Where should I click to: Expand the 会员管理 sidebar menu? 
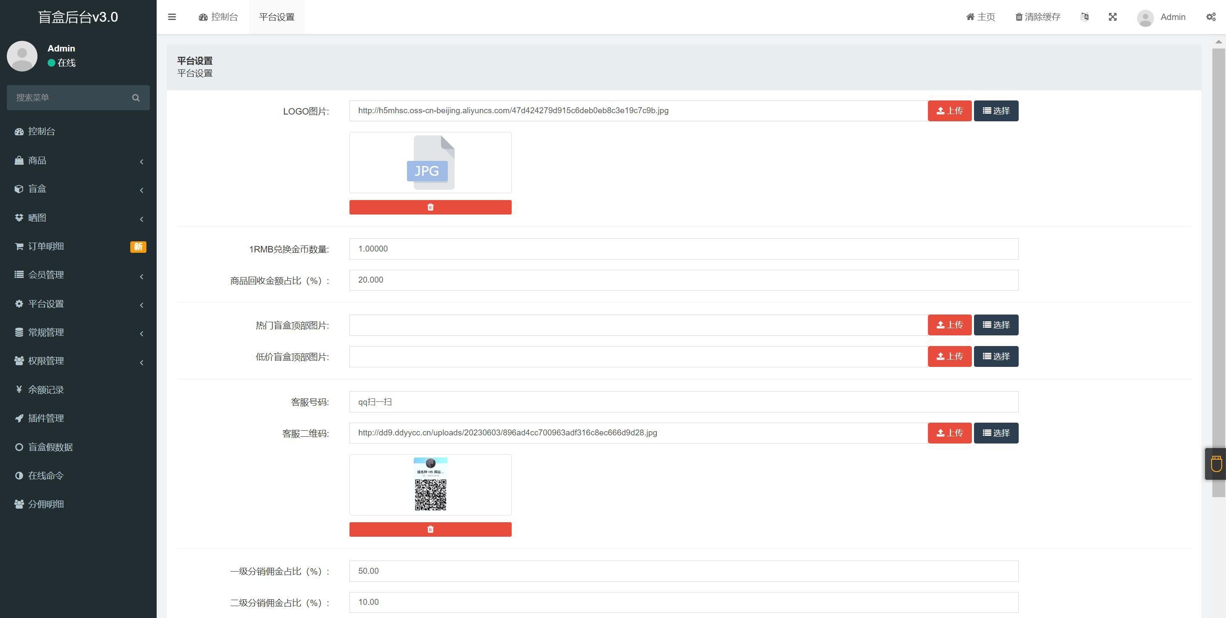tap(46, 275)
